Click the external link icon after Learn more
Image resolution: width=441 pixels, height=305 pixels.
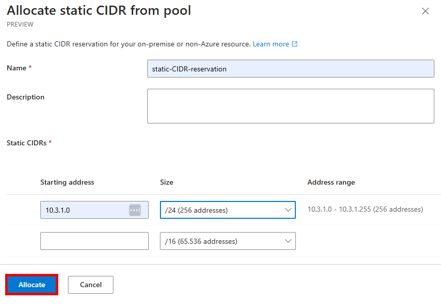point(294,44)
